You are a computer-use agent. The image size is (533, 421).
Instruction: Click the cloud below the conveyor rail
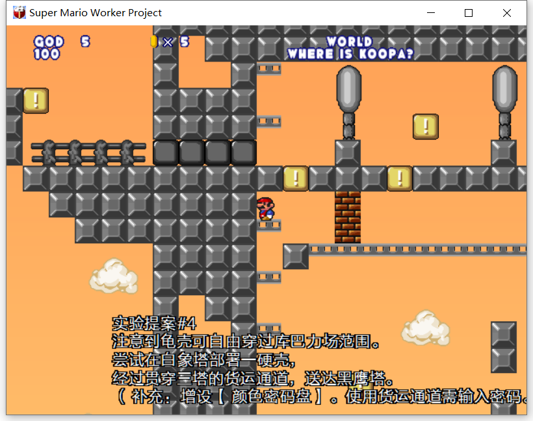point(426,328)
